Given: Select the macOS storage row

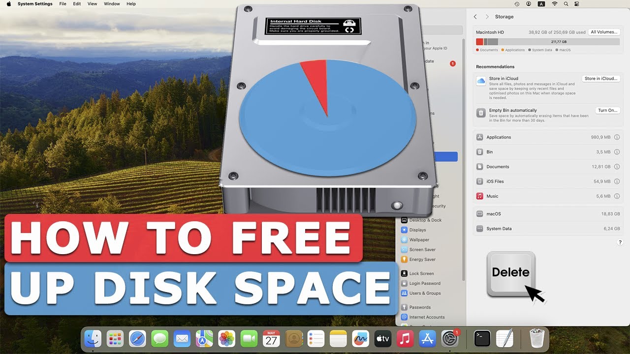Looking at the screenshot, I should pos(548,214).
